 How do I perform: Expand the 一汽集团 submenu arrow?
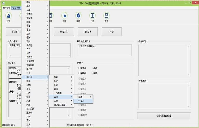tap(71, 93)
